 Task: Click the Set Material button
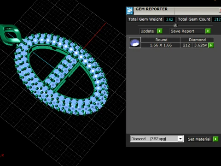pos(199,139)
